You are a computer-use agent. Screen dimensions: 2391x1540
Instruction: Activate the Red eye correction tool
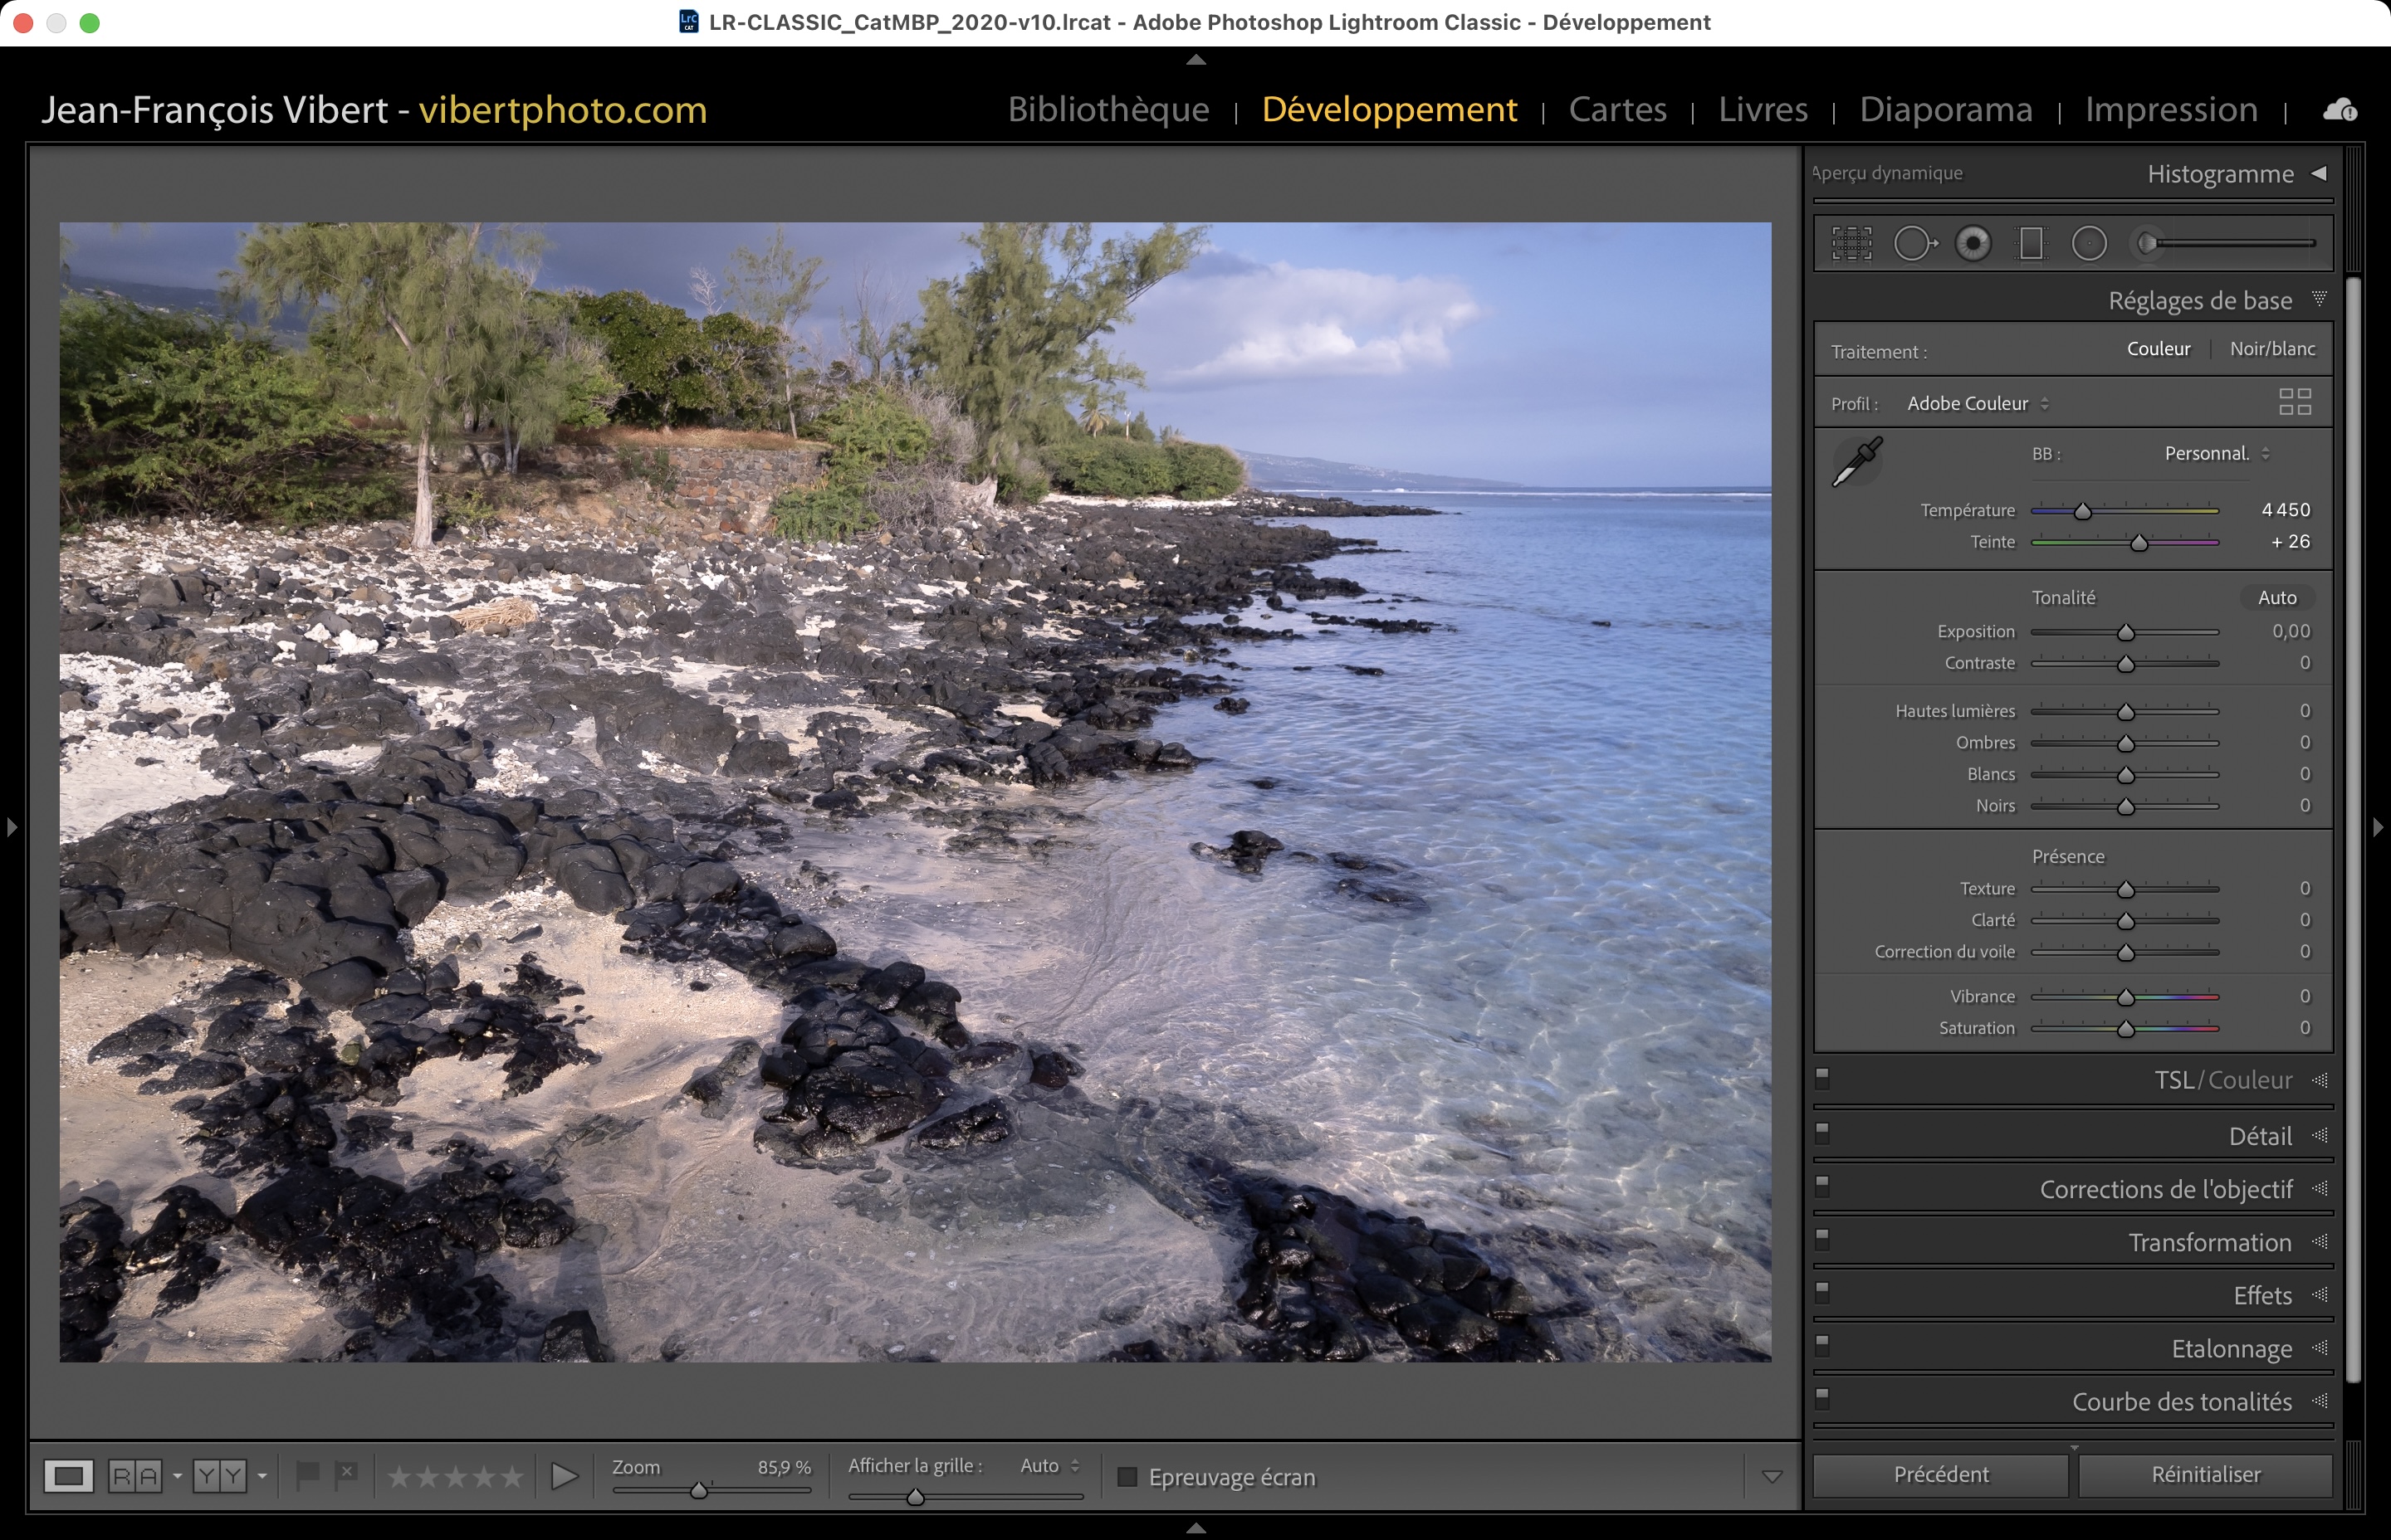pos(1973,243)
